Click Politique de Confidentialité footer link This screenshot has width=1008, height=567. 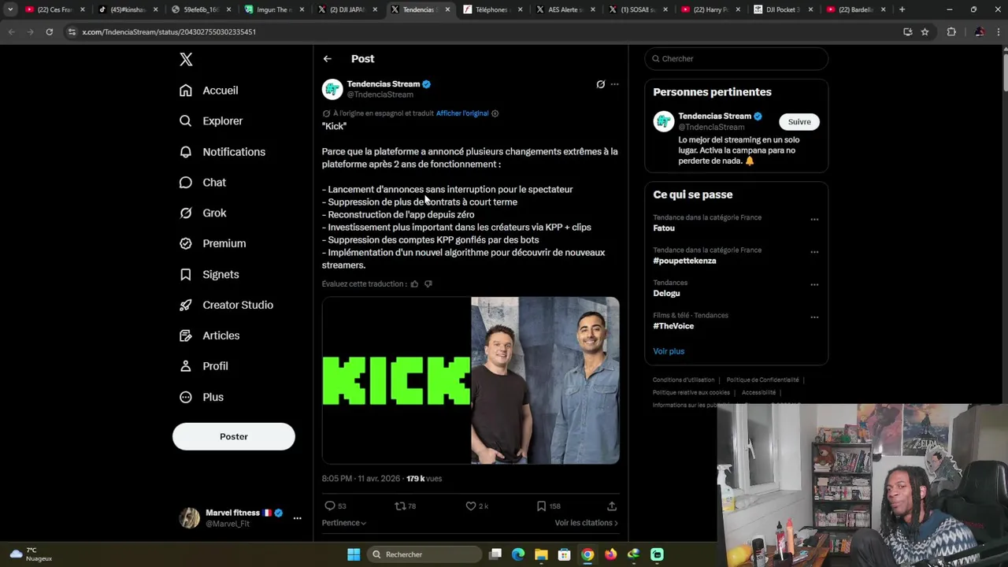coord(762,380)
